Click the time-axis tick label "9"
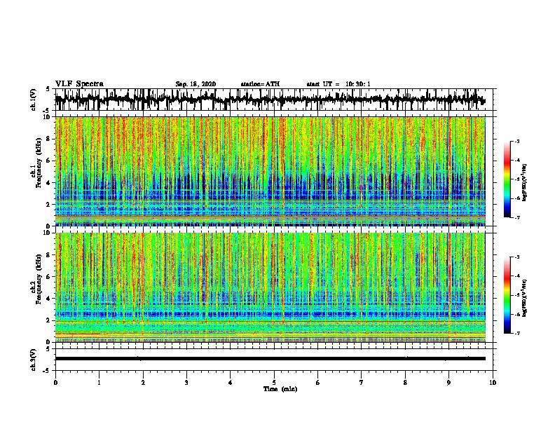 pyautogui.click(x=448, y=383)
